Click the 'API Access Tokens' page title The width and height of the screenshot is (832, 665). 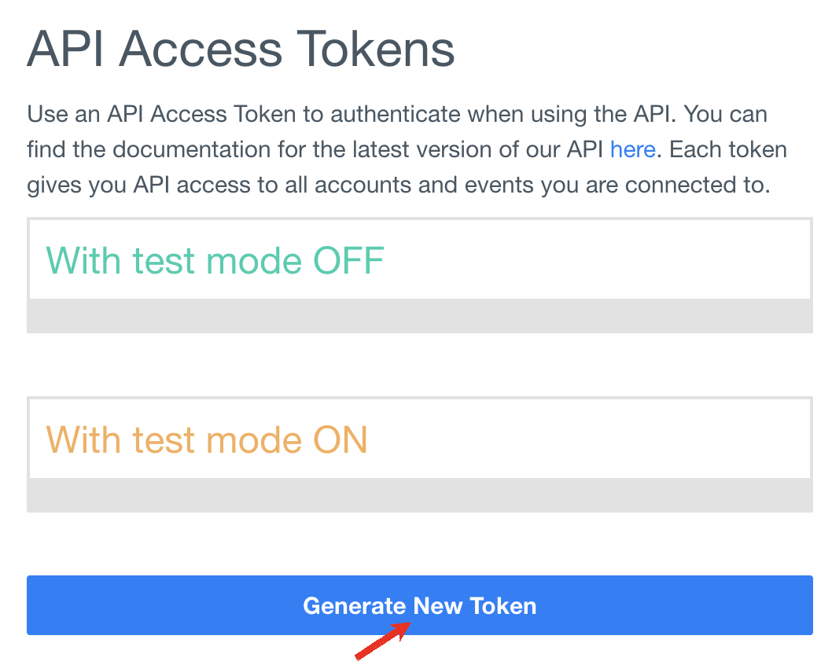pyautogui.click(x=241, y=49)
